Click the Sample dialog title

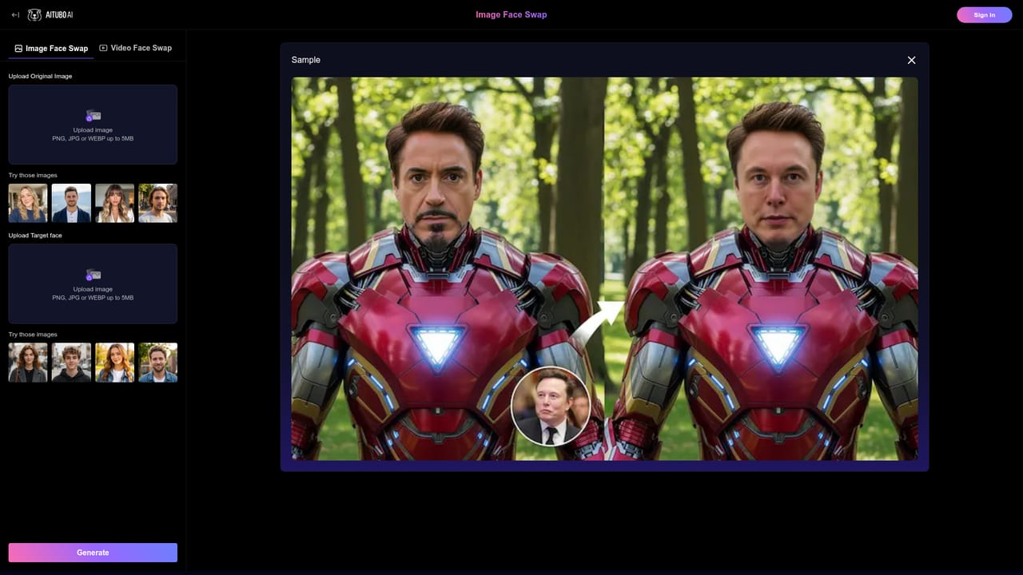[306, 60]
